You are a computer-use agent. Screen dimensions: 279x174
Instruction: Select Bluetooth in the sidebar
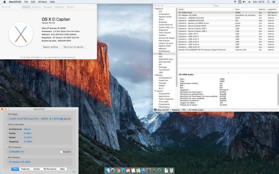(x=163, y=22)
